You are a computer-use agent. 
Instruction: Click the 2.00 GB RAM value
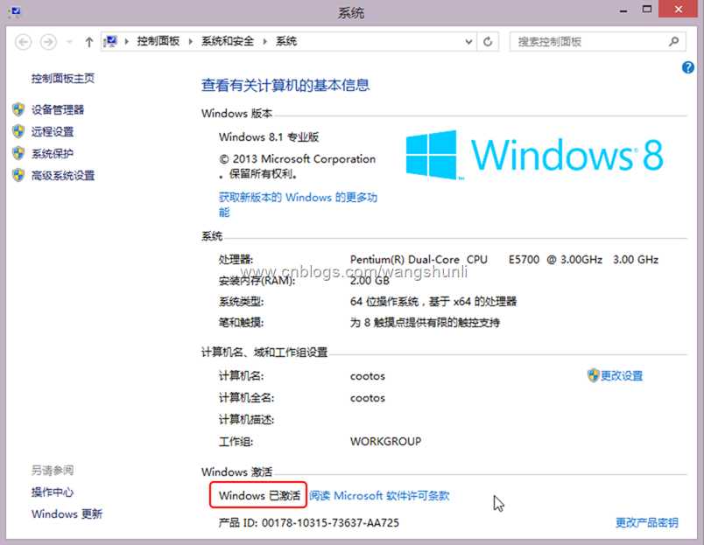pos(370,280)
